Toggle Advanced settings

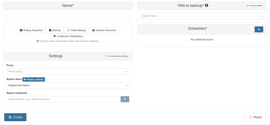tap(117, 56)
